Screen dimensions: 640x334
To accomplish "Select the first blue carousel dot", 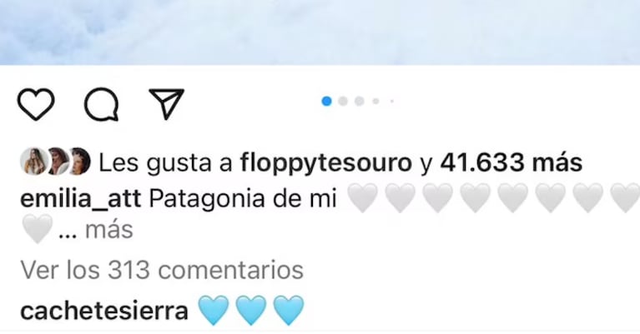I will (x=326, y=101).
